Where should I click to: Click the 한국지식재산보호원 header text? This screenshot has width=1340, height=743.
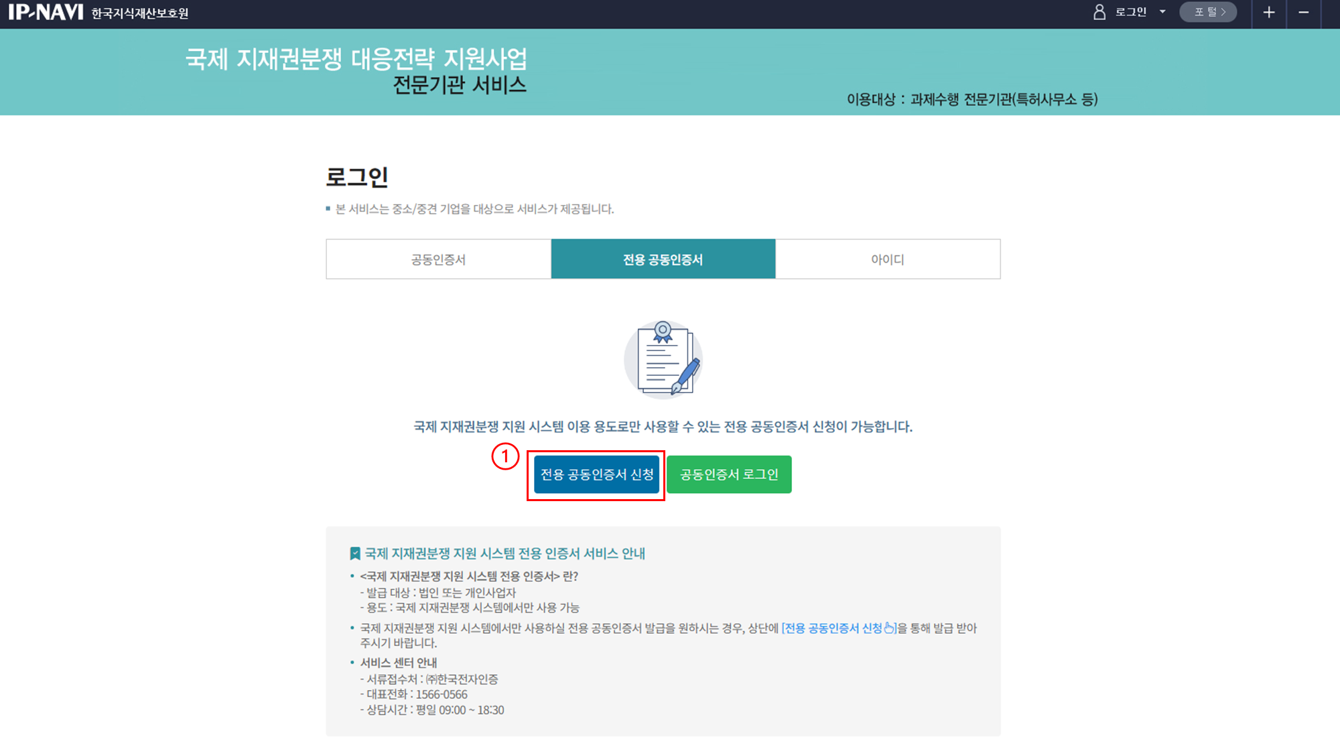[x=140, y=13]
